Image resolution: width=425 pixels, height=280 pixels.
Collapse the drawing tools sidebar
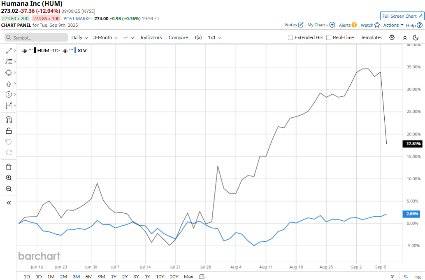[9, 203]
